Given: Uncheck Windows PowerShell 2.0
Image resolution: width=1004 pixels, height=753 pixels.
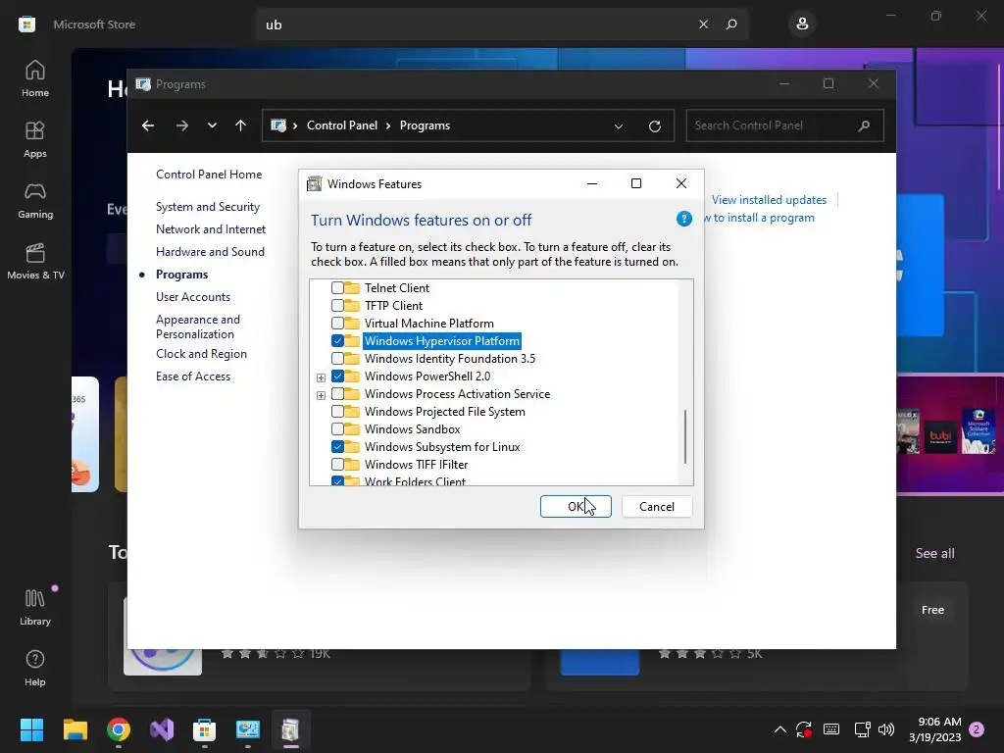Looking at the screenshot, I should [337, 376].
